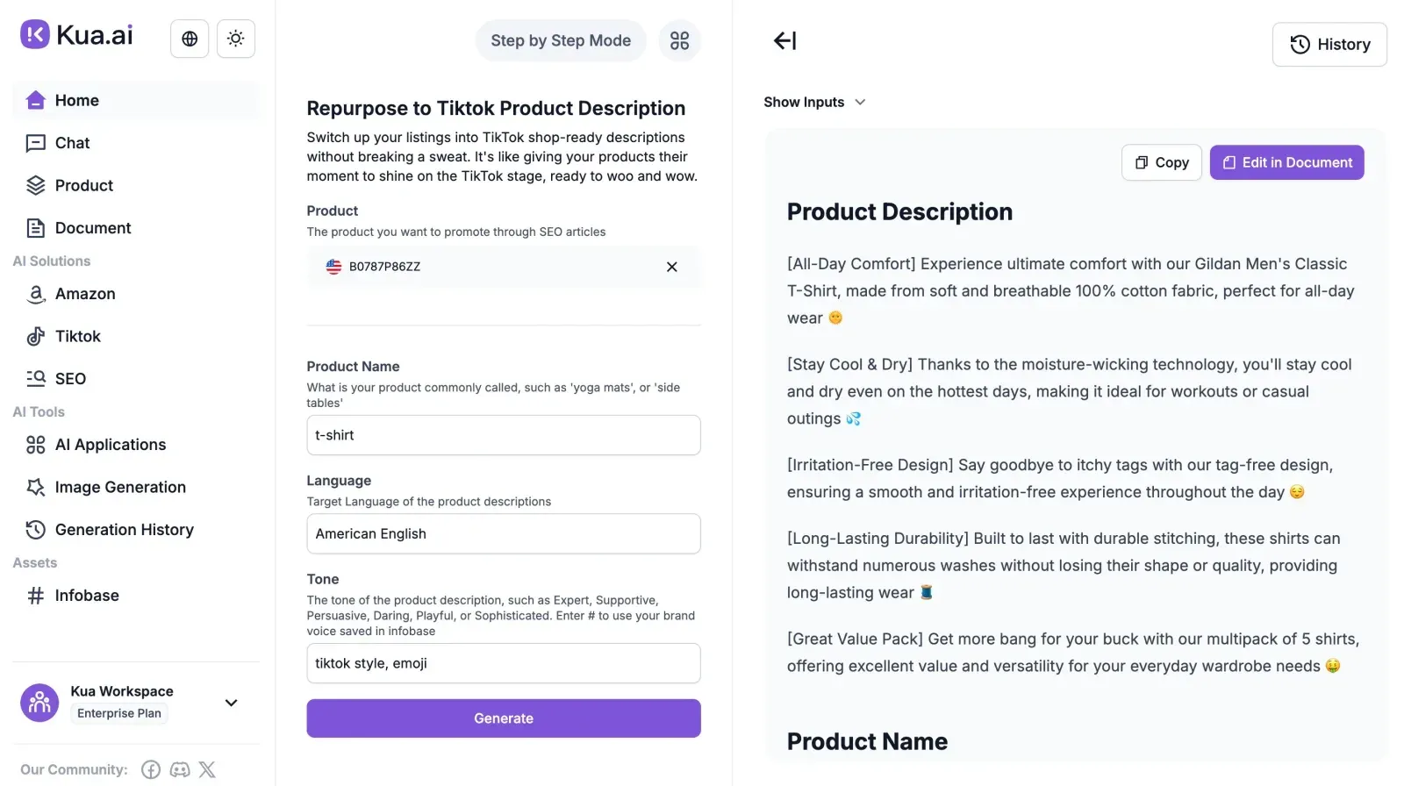Expand the Show Inputs section
The width and height of the screenshot is (1404, 786).
tap(814, 102)
